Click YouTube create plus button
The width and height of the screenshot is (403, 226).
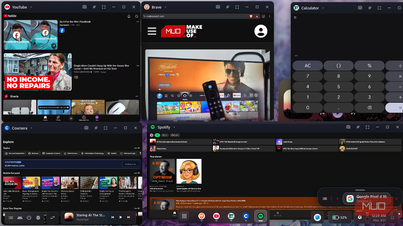tap(71, 118)
